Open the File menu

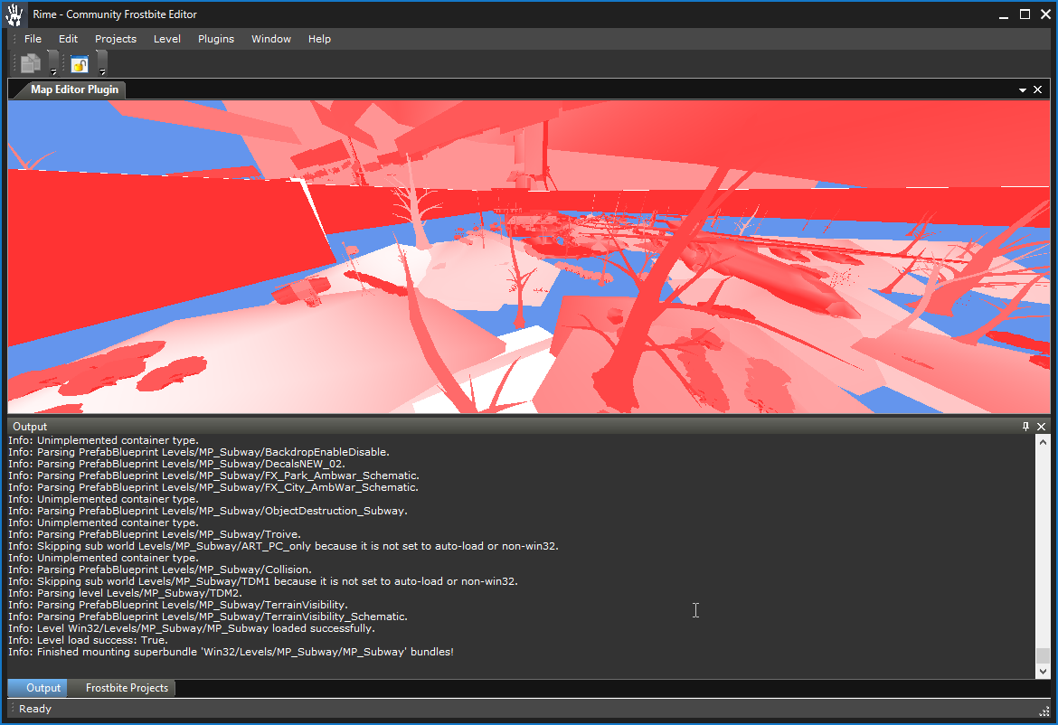click(x=33, y=39)
